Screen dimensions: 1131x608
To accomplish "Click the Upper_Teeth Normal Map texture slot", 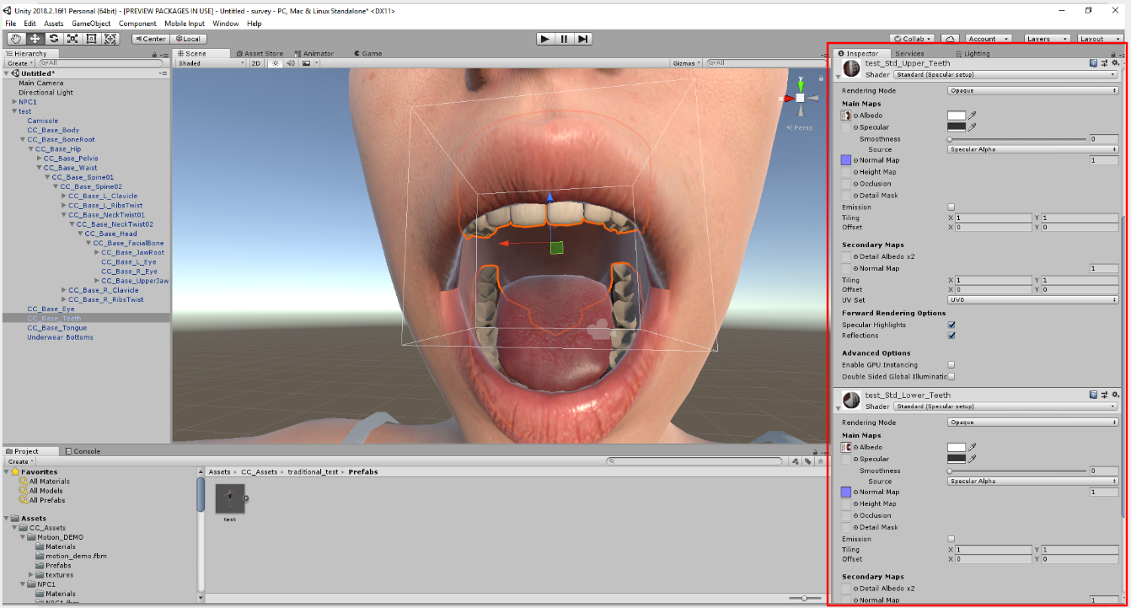I will coord(845,160).
